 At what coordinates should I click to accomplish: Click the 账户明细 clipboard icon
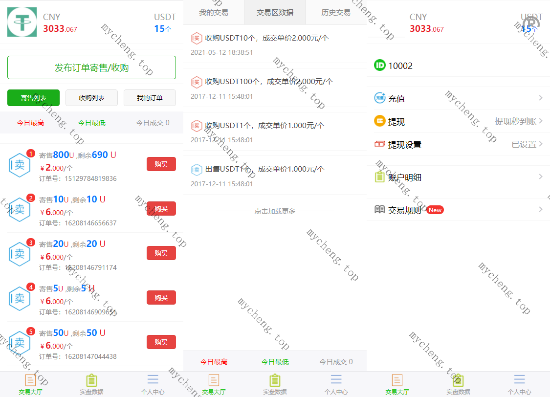coord(380,177)
